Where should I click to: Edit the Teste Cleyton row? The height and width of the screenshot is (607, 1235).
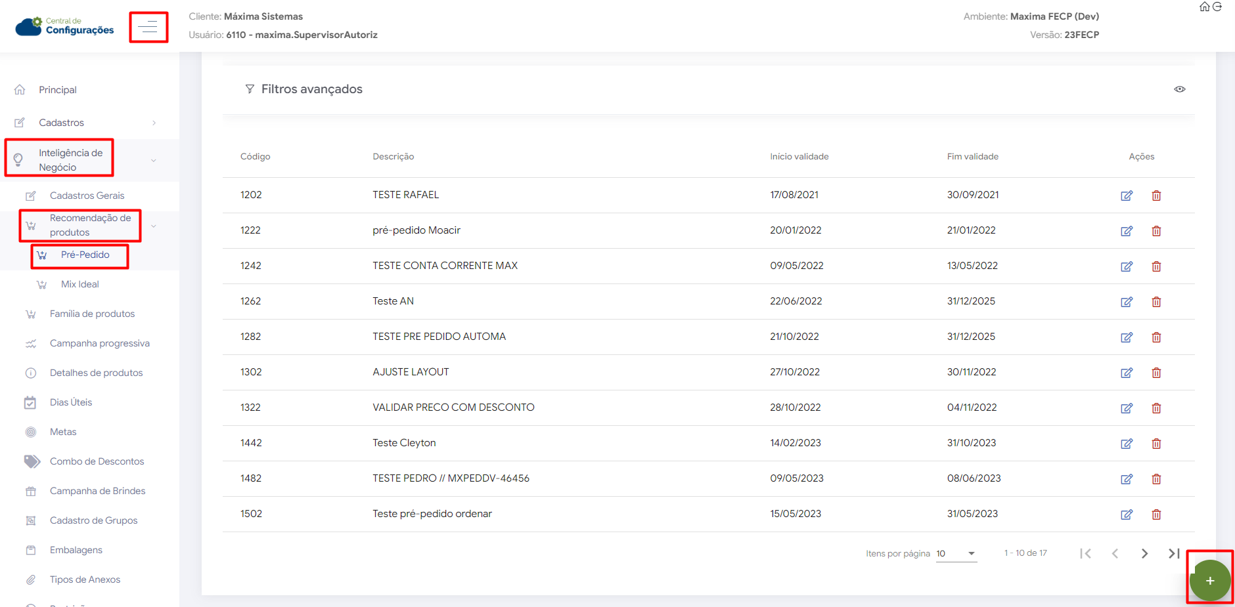(1127, 444)
